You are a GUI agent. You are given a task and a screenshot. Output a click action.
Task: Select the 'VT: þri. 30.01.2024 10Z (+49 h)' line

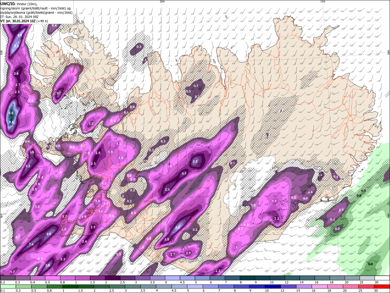tap(24, 21)
